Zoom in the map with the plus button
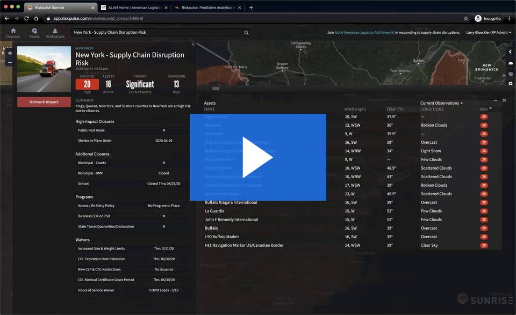Viewport: 516px width, 315px height. [10, 53]
